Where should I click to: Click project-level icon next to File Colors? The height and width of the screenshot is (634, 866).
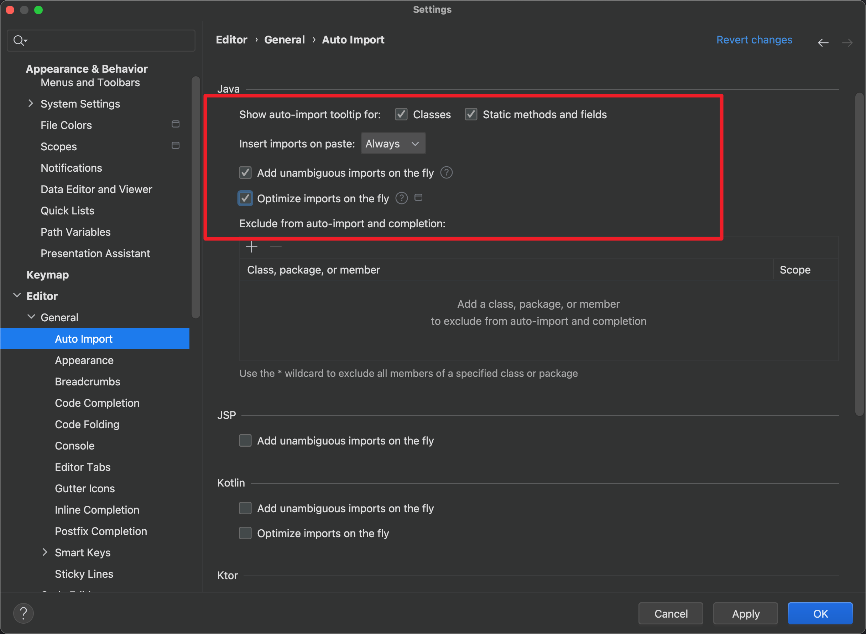tap(175, 124)
